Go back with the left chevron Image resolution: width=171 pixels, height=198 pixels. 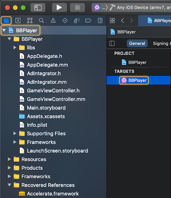pyautogui.click(x=123, y=20)
